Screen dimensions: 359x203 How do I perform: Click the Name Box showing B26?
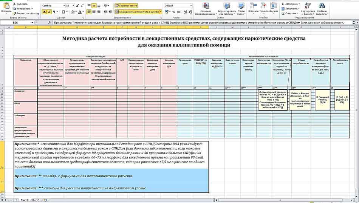(15, 23)
